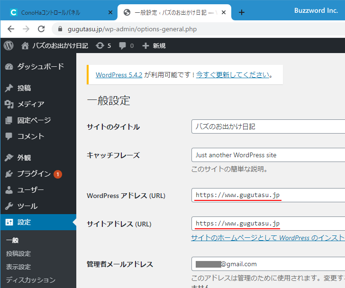Viewport: 345px width, 288px height.
Task: Go to メディア library menu
Action: coord(31,104)
